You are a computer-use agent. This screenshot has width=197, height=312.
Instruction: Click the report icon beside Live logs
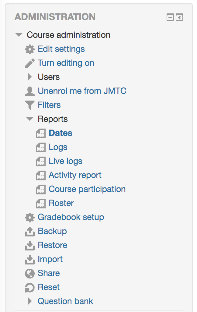[x=41, y=161]
